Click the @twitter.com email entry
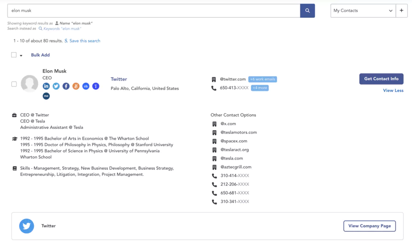Image resolution: width=412 pixels, height=244 pixels. (x=233, y=79)
